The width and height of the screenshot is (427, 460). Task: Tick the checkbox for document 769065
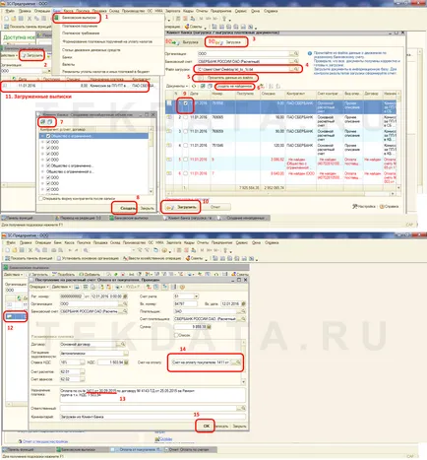(186, 117)
